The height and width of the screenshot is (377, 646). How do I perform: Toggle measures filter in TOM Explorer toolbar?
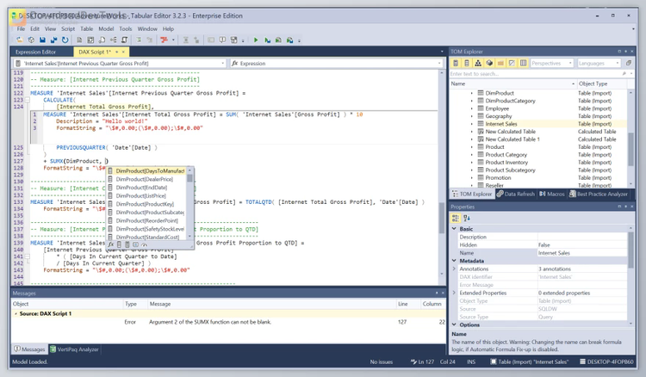[456, 63]
